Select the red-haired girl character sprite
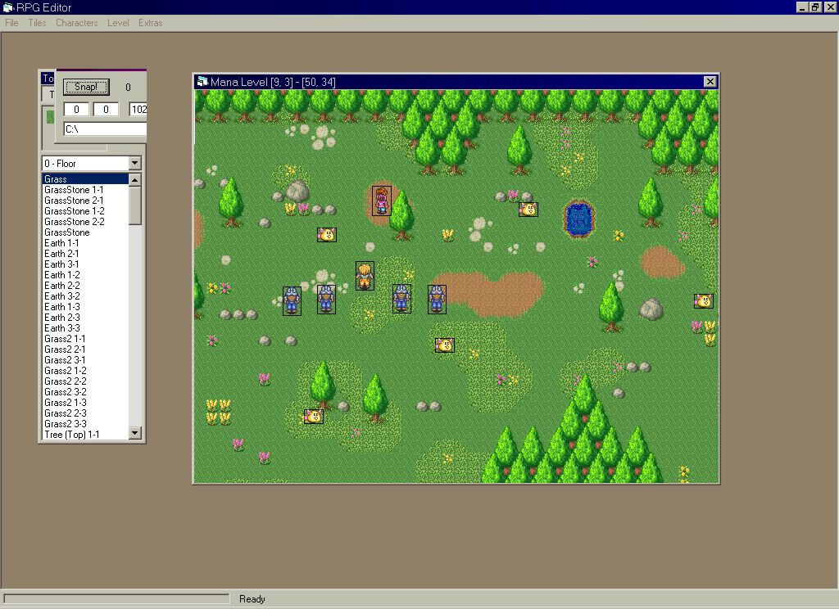This screenshot has height=609, width=839. (x=381, y=201)
